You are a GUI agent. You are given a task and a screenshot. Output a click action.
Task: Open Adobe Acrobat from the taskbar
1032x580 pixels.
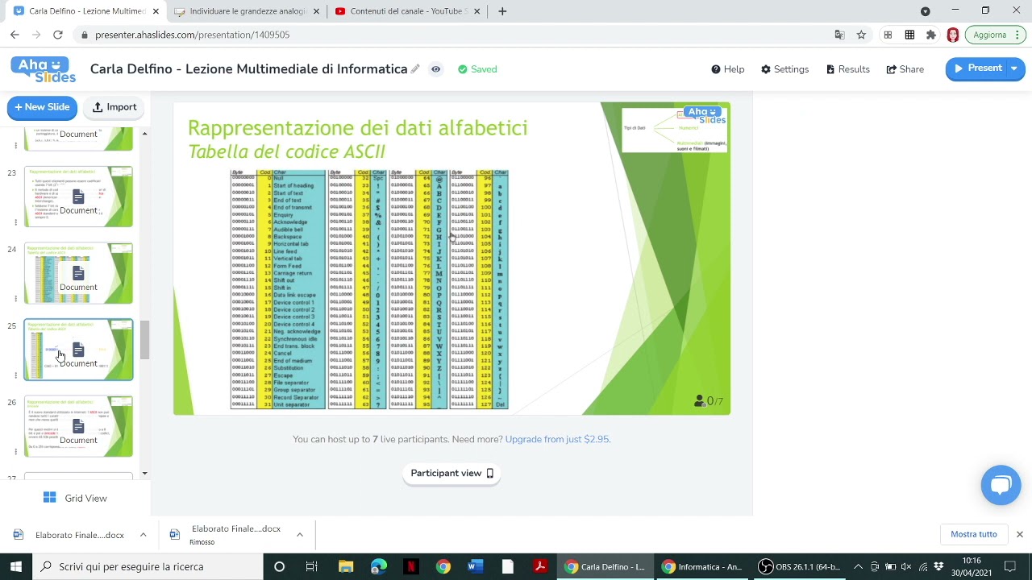pyautogui.click(x=540, y=566)
